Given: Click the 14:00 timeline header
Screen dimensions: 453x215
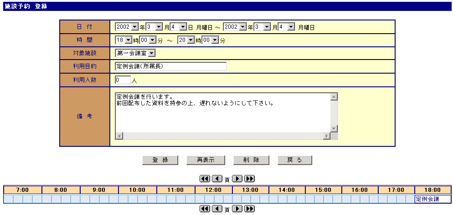Looking at the screenshot, I should point(287,190).
